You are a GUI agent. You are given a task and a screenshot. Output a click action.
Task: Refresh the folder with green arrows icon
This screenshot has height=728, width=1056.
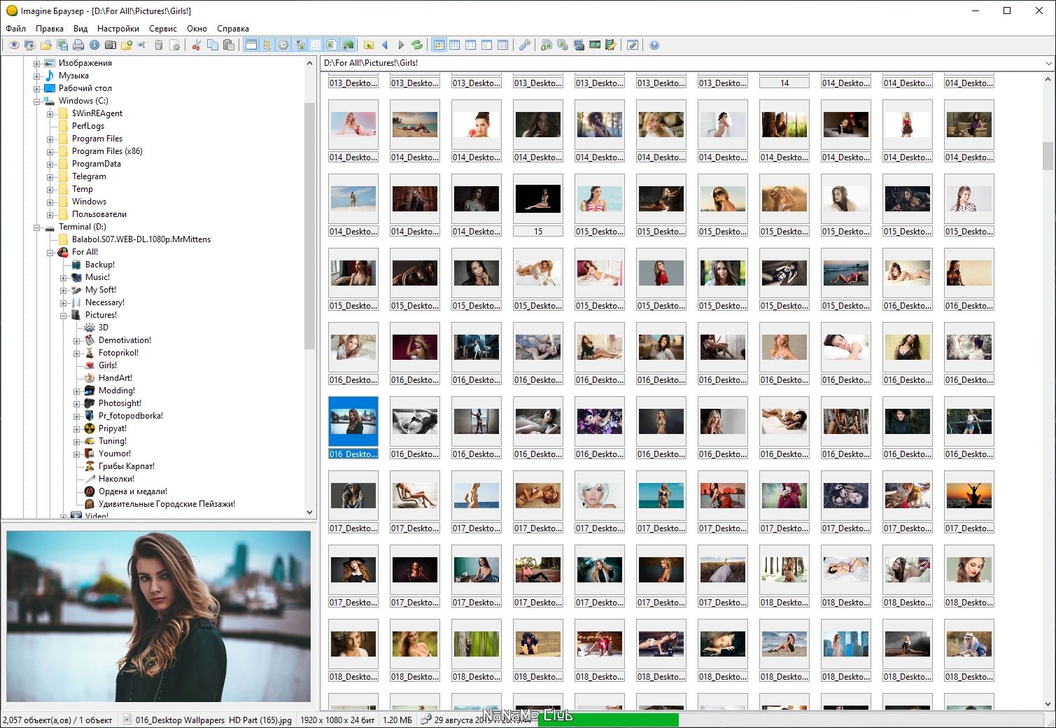click(x=417, y=45)
